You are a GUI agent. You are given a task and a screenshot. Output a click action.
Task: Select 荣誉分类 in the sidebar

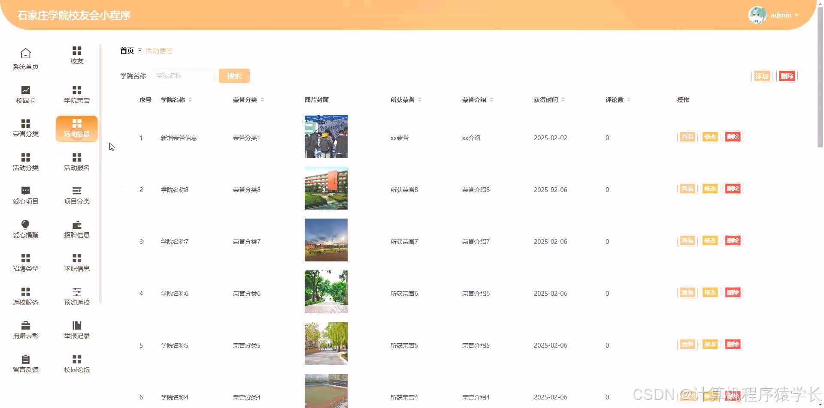(x=25, y=128)
